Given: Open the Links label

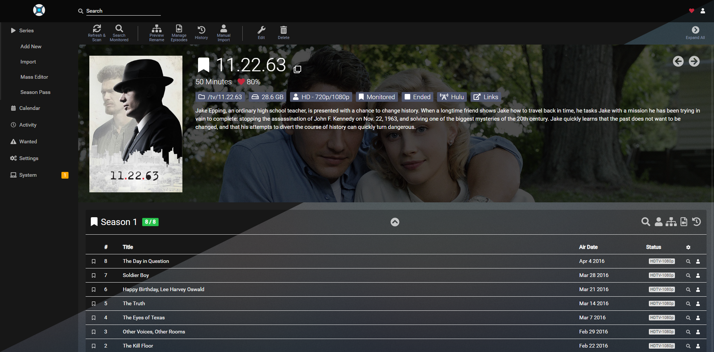Looking at the screenshot, I should [486, 97].
